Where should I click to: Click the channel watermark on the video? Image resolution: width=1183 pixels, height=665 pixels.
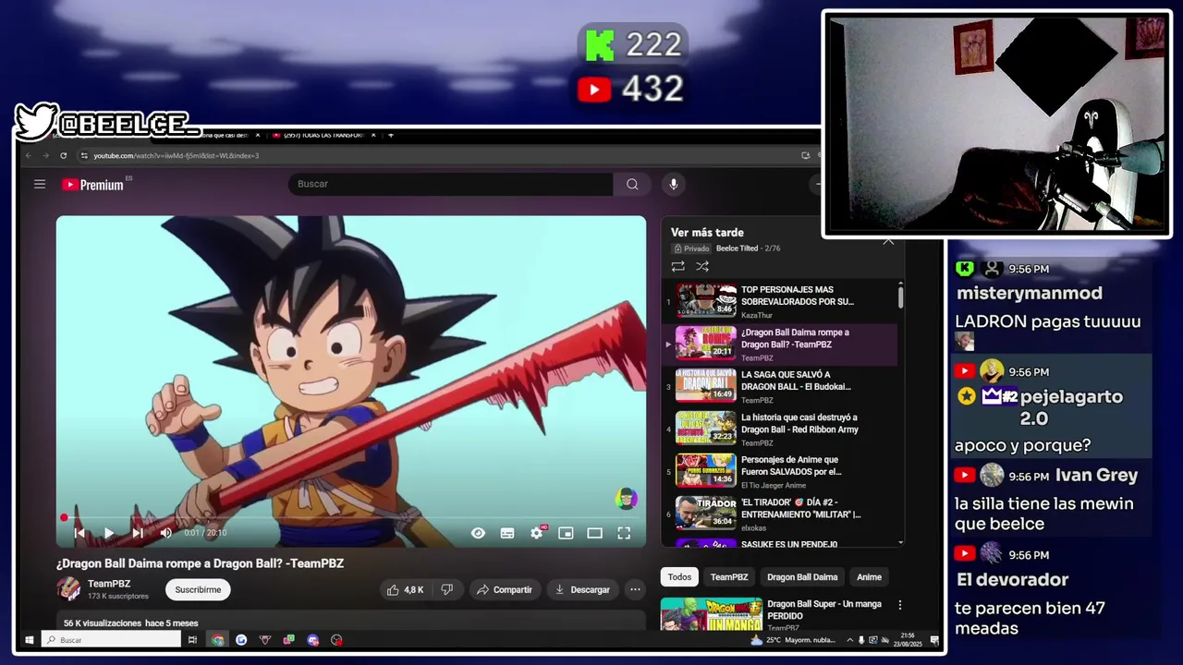click(626, 499)
